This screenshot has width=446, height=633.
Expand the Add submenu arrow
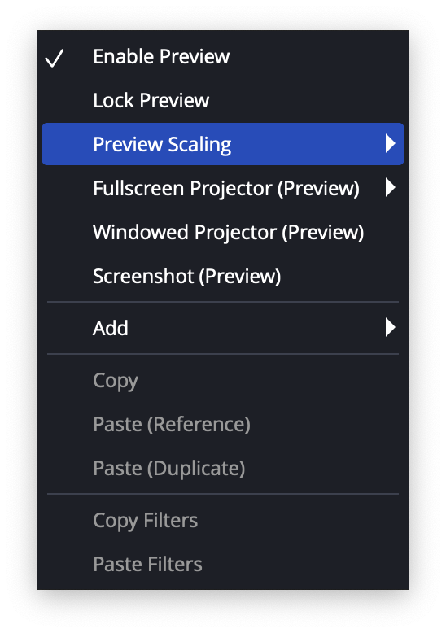point(390,327)
